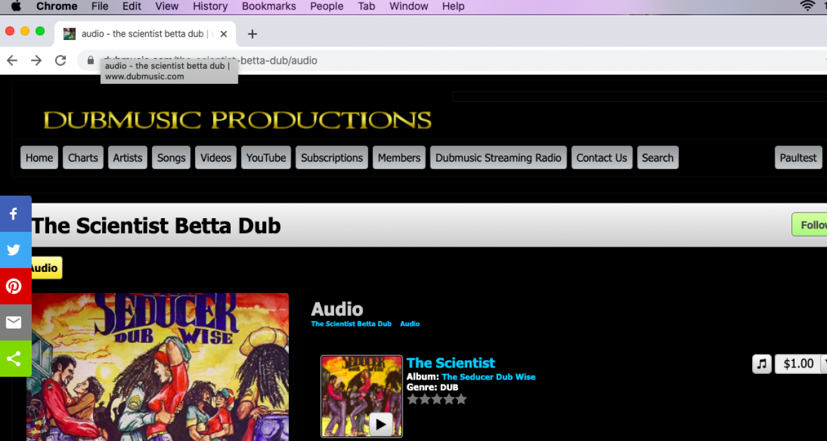This screenshot has width=827, height=441.
Task: Open the View menu
Action: click(x=167, y=6)
